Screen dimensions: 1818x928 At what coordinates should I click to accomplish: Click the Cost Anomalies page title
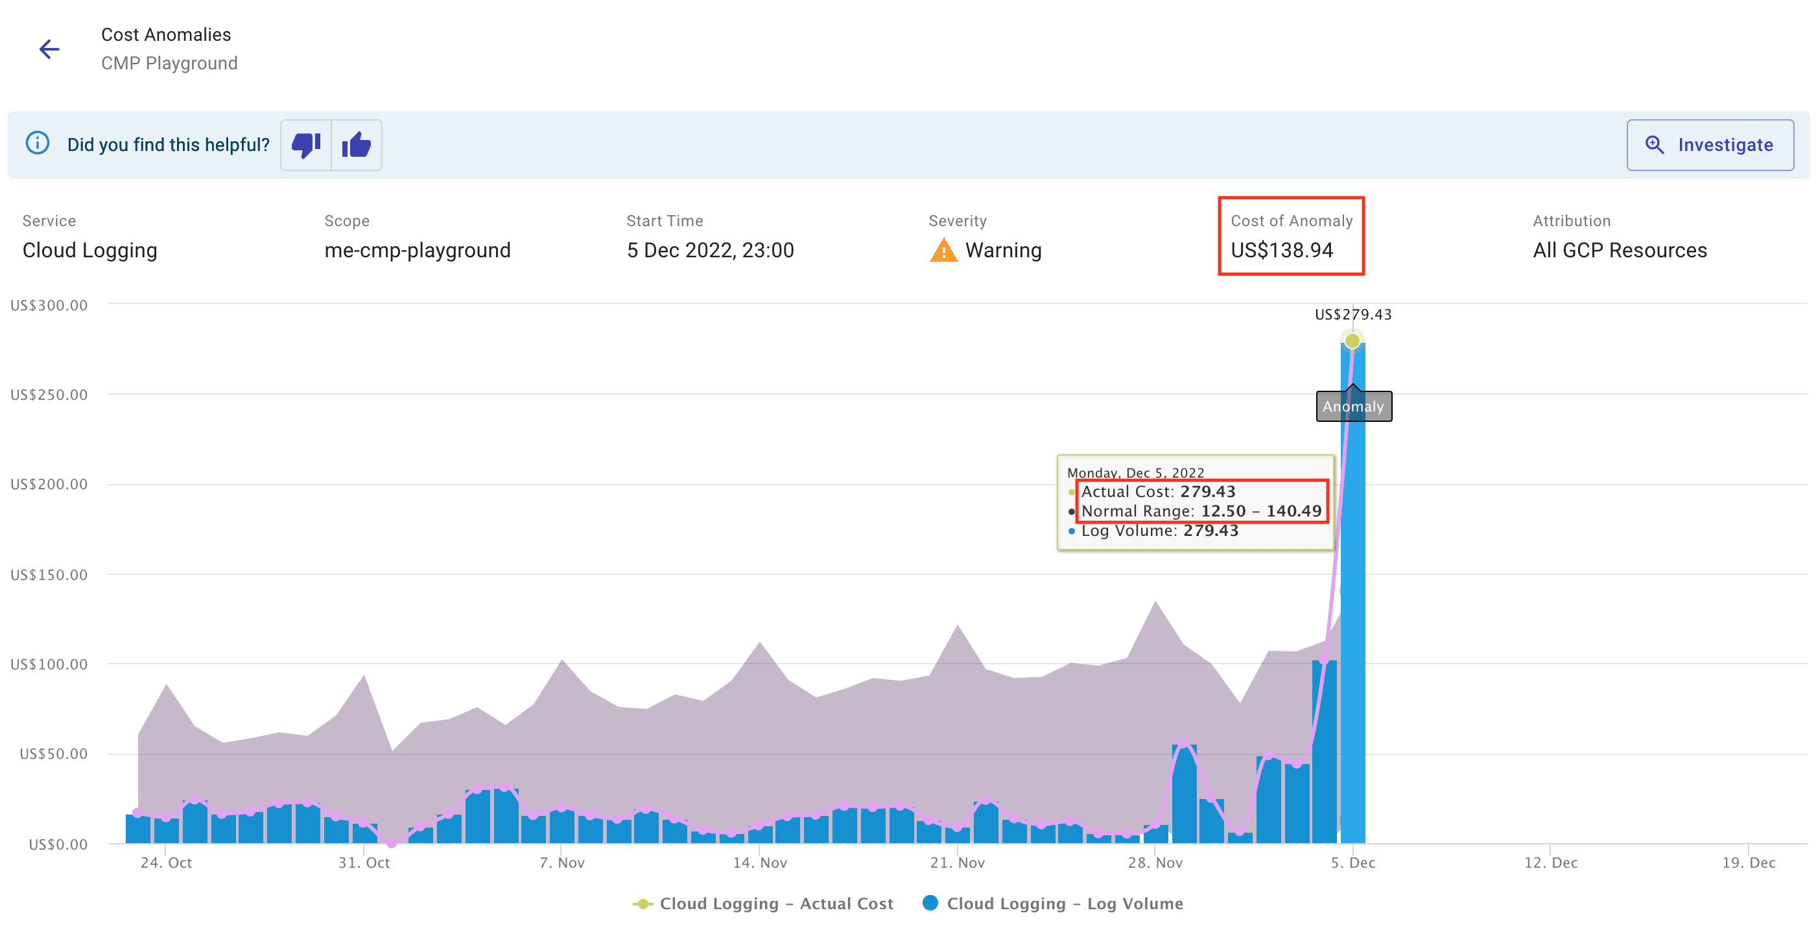tap(166, 34)
